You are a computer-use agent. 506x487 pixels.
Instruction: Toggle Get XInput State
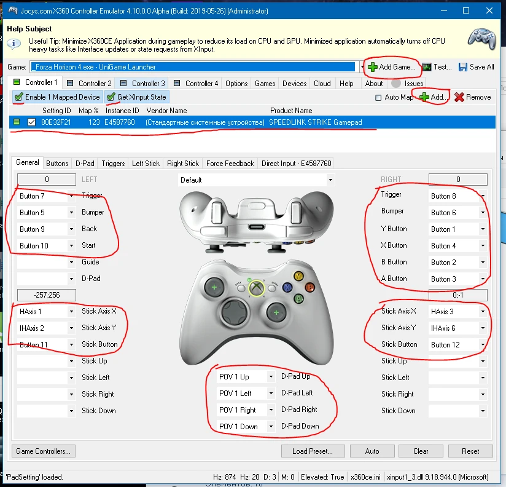pos(136,97)
